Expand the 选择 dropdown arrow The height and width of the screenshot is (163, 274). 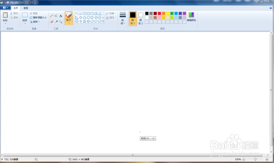(25, 23)
